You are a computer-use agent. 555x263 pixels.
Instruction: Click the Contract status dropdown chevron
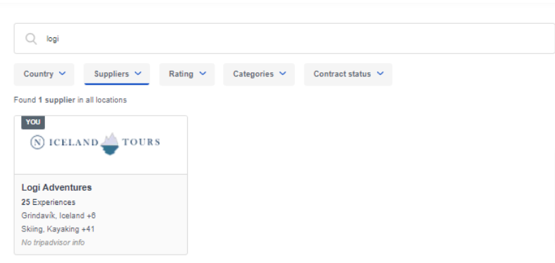tap(380, 74)
